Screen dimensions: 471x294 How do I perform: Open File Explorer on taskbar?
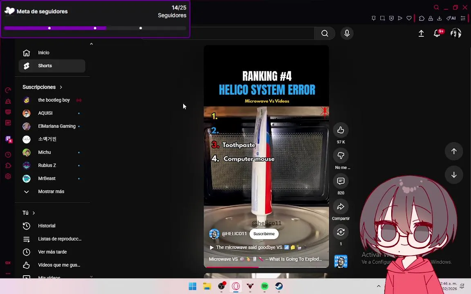click(207, 286)
